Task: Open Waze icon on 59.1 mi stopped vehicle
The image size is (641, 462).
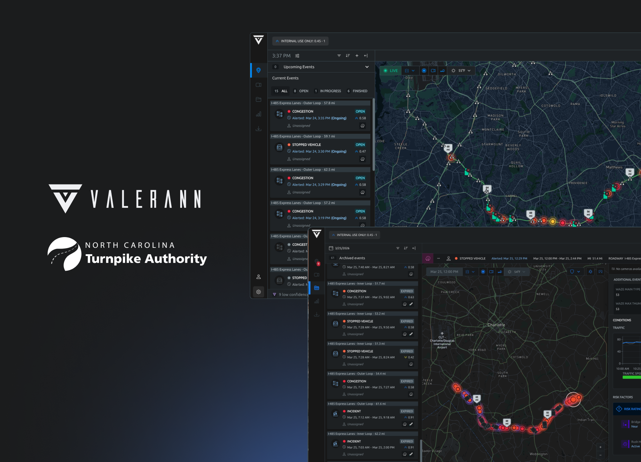Action: point(363,159)
